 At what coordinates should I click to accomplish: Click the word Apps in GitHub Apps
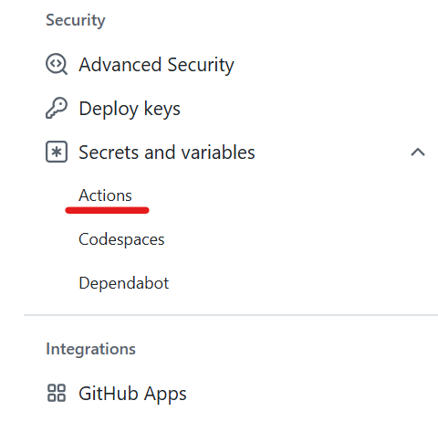165,395
